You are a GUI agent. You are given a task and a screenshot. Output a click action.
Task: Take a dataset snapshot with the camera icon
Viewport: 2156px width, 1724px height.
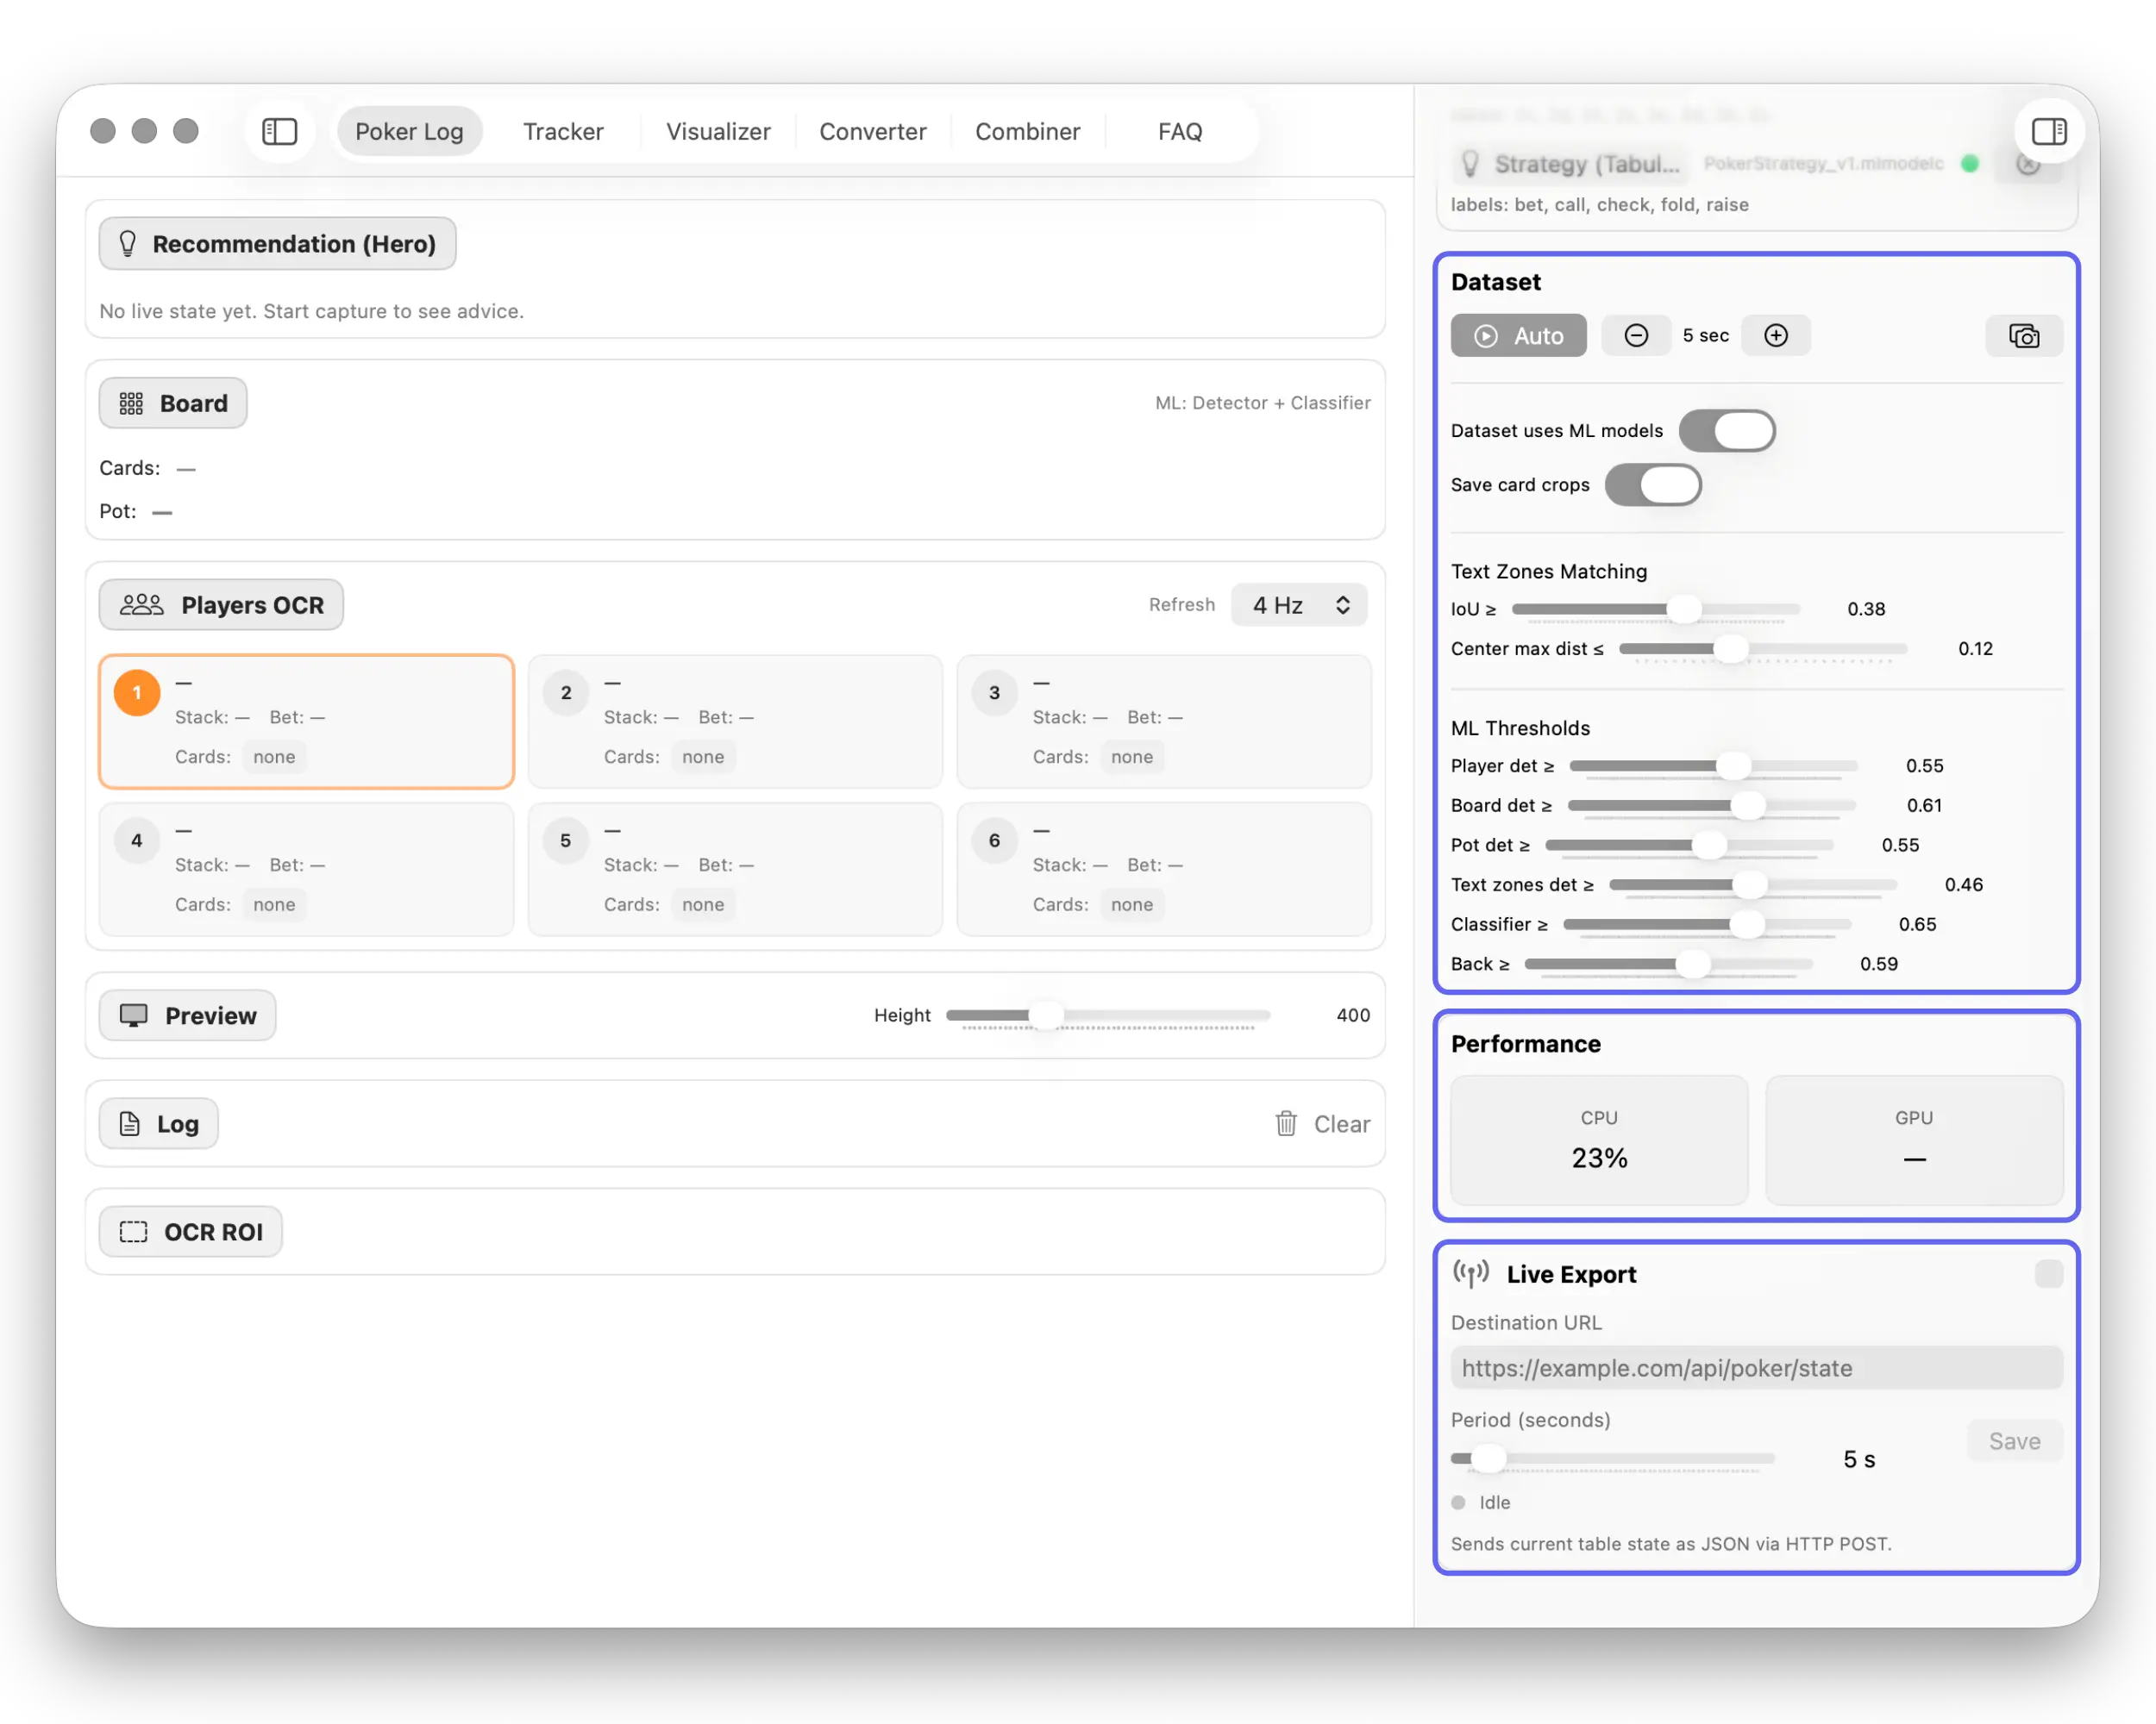click(2024, 336)
